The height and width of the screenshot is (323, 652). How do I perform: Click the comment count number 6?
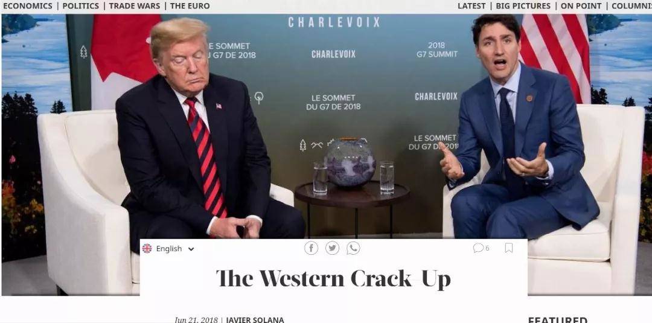[x=487, y=248]
